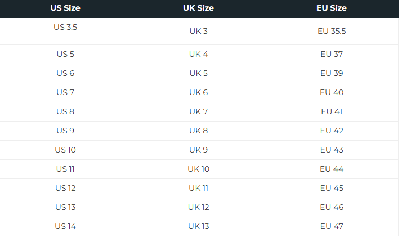Select the UK 3 cell
Viewport: 402px width, 242px height.
point(198,31)
